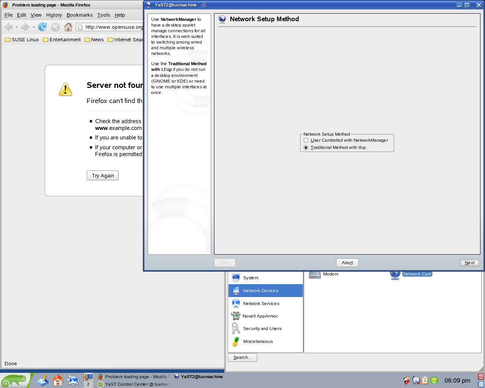This screenshot has width=485, height=388.
Task: Click the globe network tray icon
Action: [416, 380]
